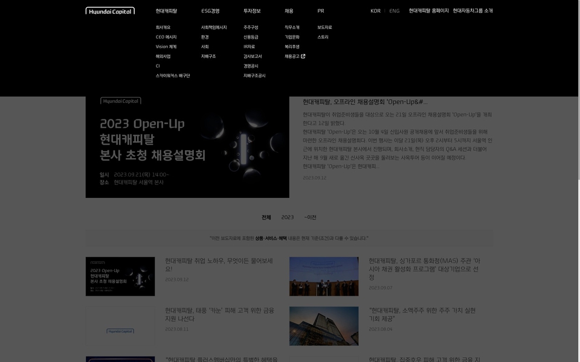Screen dimensions: 580x362
Task: Click 현대캐피탈 홈페이지 link
Action: click(428, 11)
